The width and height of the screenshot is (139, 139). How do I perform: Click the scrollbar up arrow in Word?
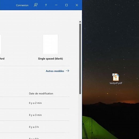[80, 22]
